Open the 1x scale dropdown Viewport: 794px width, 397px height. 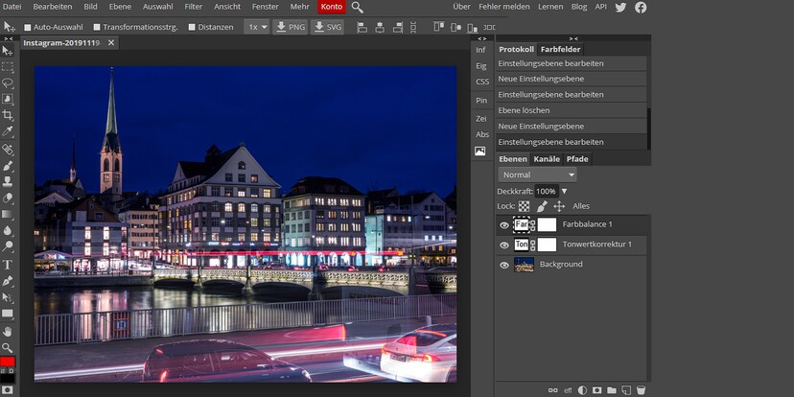(x=257, y=27)
